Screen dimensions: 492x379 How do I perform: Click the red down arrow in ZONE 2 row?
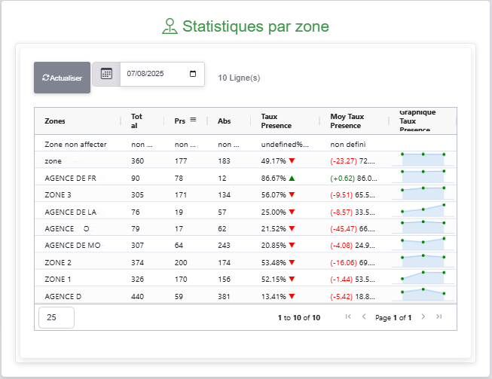tap(292, 262)
